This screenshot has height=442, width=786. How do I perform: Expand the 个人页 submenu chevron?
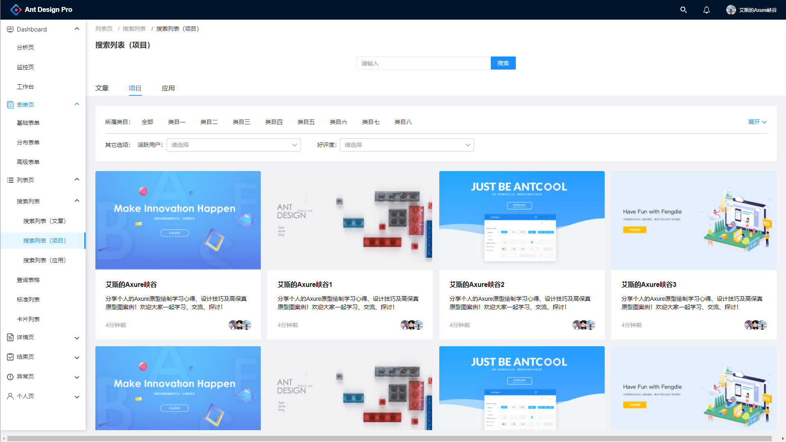click(77, 397)
